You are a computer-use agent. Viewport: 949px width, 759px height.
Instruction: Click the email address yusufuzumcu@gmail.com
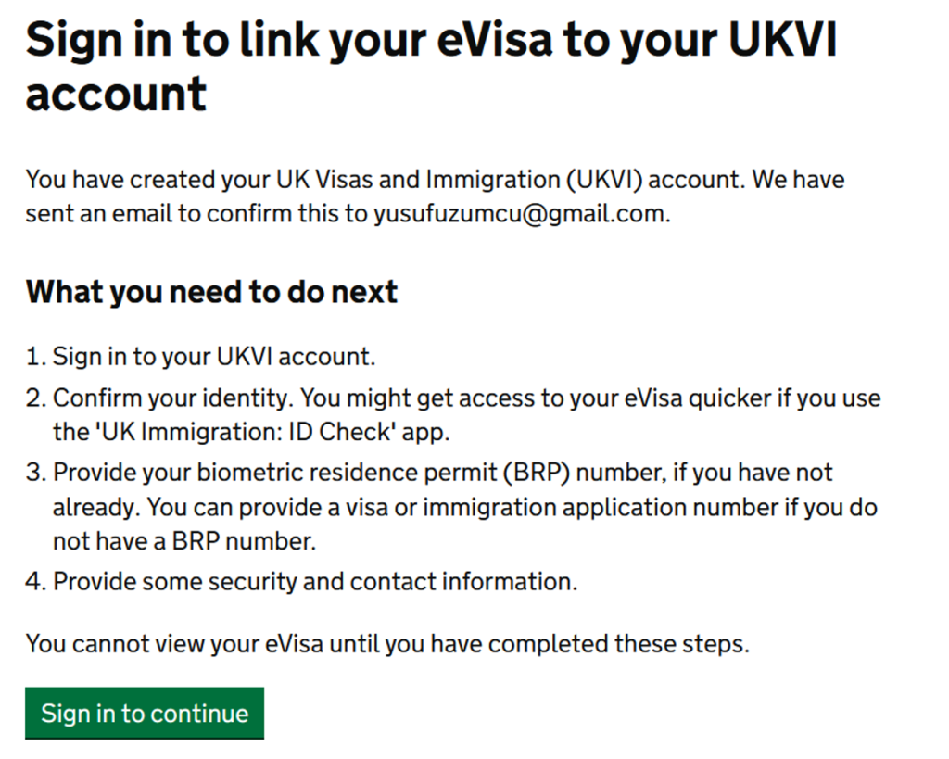[x=519, y=214]
